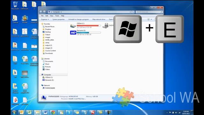Click the magnifier icon in the search box

click(161, 12)
